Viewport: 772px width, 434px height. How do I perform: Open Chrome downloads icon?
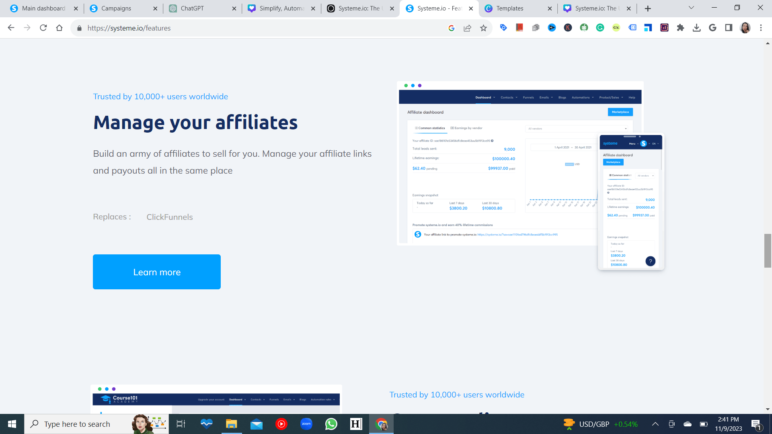tap(696, 28)
